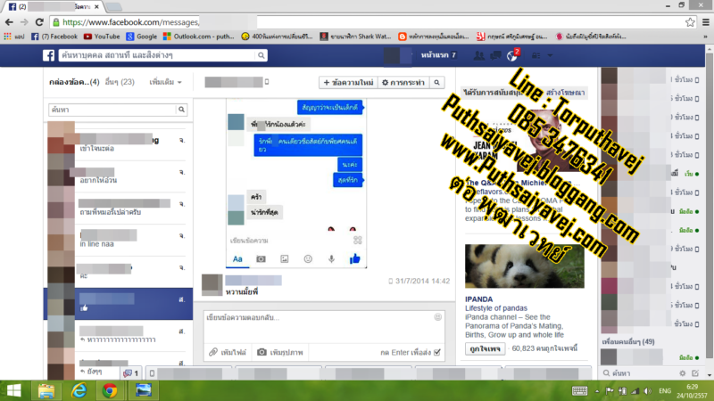The height and width of the screenshot is (401, 714).
Task: Click the microphone voice message icon
Action: click(331, 259)
